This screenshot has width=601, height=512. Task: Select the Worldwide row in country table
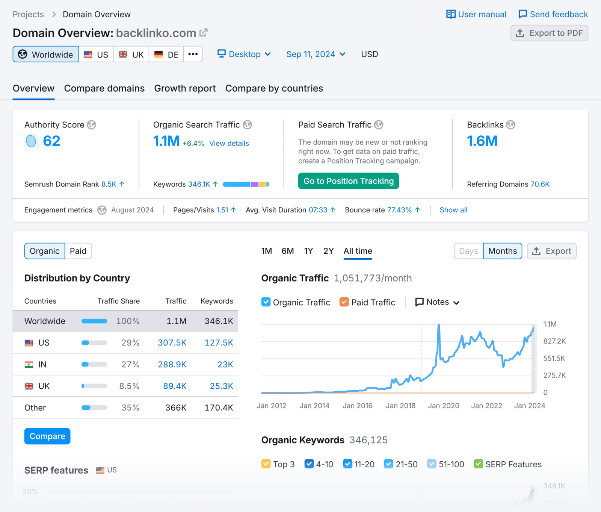[125, 321]
